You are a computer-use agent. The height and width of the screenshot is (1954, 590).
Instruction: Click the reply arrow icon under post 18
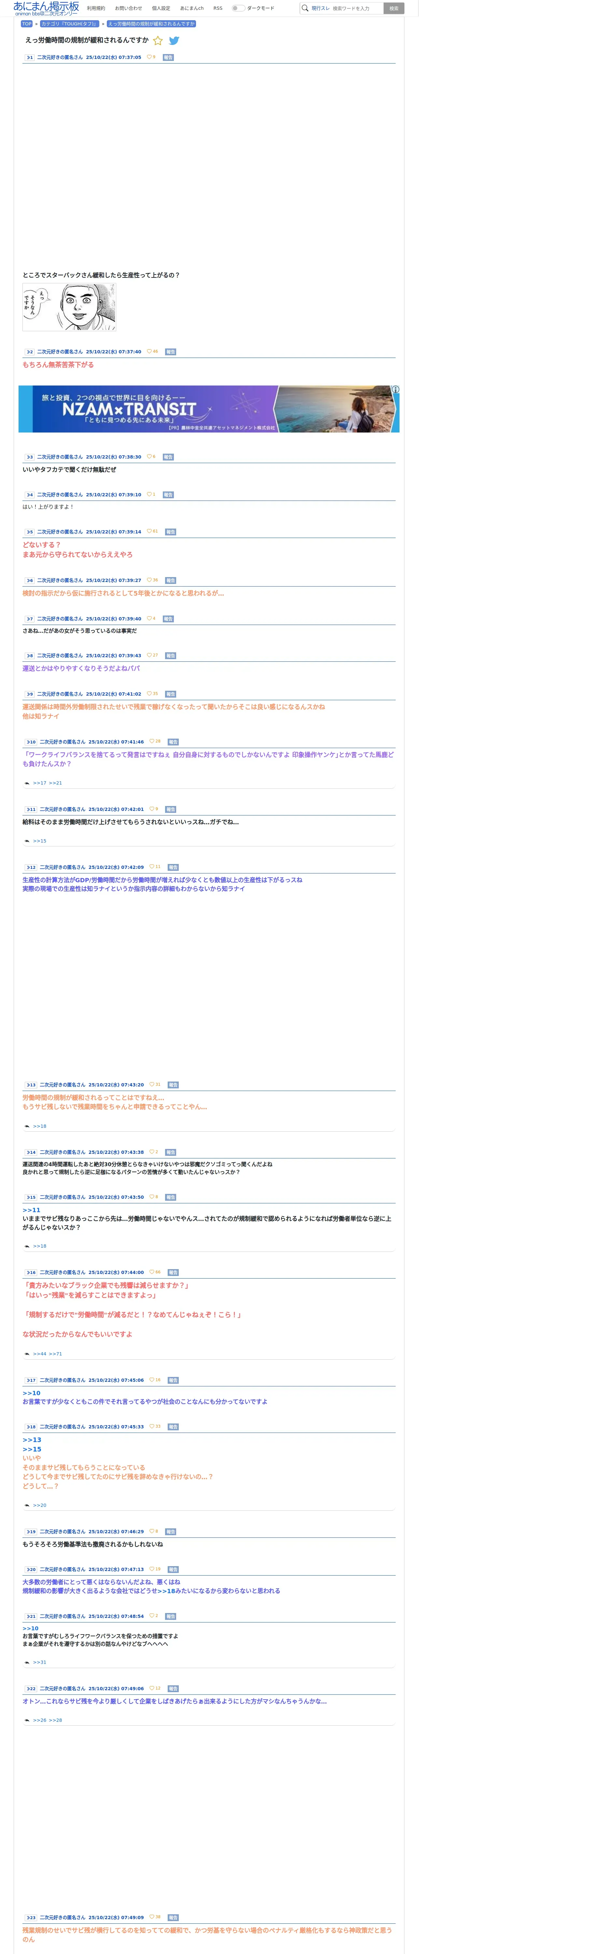tap(27, 1505)
